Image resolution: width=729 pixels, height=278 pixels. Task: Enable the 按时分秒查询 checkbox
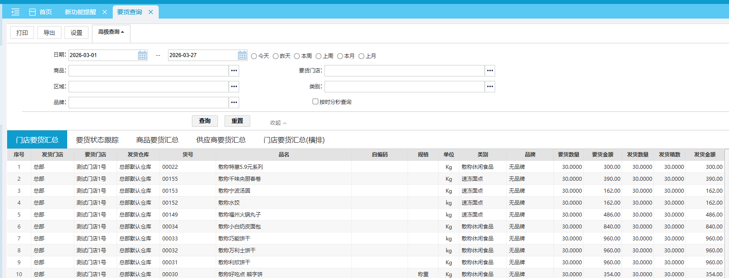click(315, 102)
